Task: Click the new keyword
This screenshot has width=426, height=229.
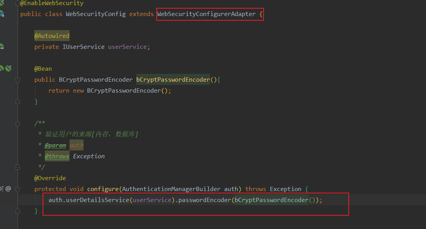Action: click(x=78, y=91)
